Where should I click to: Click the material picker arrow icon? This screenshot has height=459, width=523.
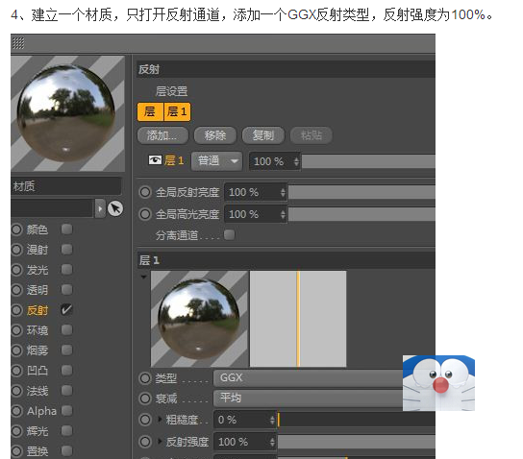click(x=115, y=208)
